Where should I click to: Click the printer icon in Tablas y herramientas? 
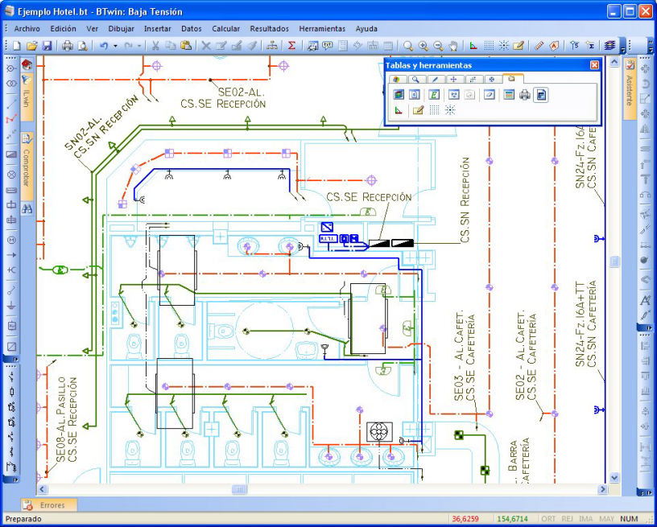pyautogui.click(x=525, y=95)
